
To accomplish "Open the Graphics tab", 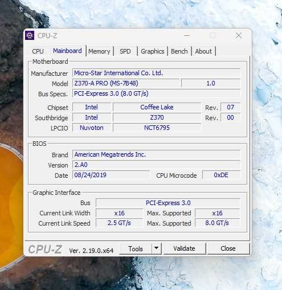I will click(153, 51).
